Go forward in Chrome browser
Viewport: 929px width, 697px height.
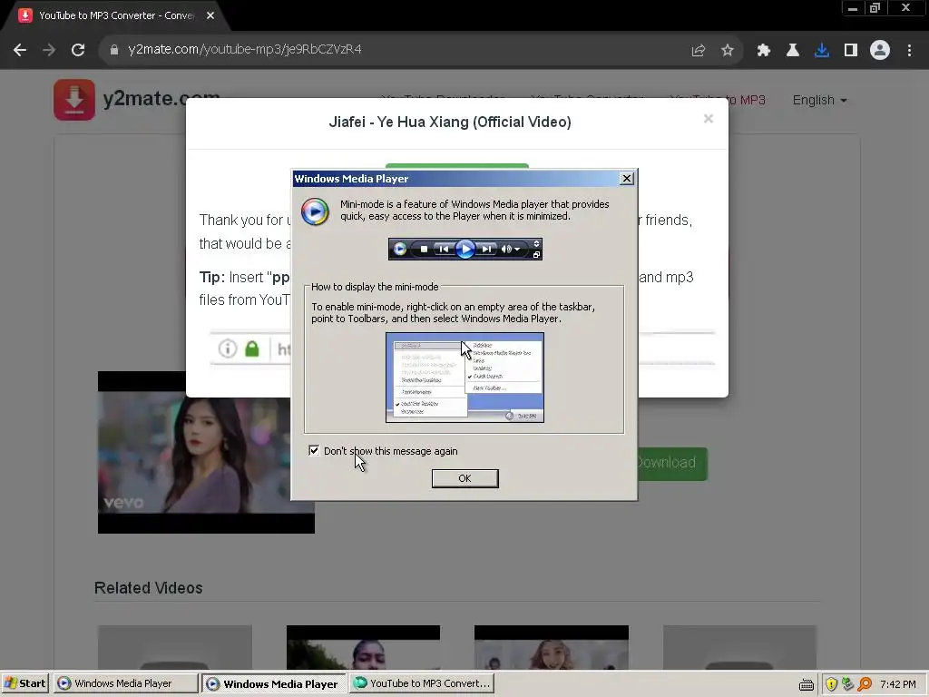tap(49, 50)
